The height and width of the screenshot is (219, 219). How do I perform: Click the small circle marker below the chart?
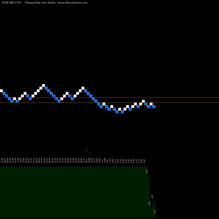[86, 150]
